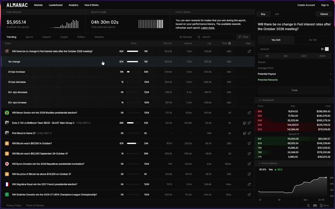Open the Politics category tab
Viewport: 335px width, 209px height.
[x=81, y=37]
